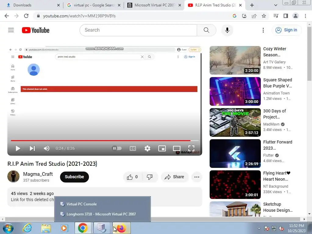
Task: Open Flying Heart Neon video title
Action: tap(277, 176)
